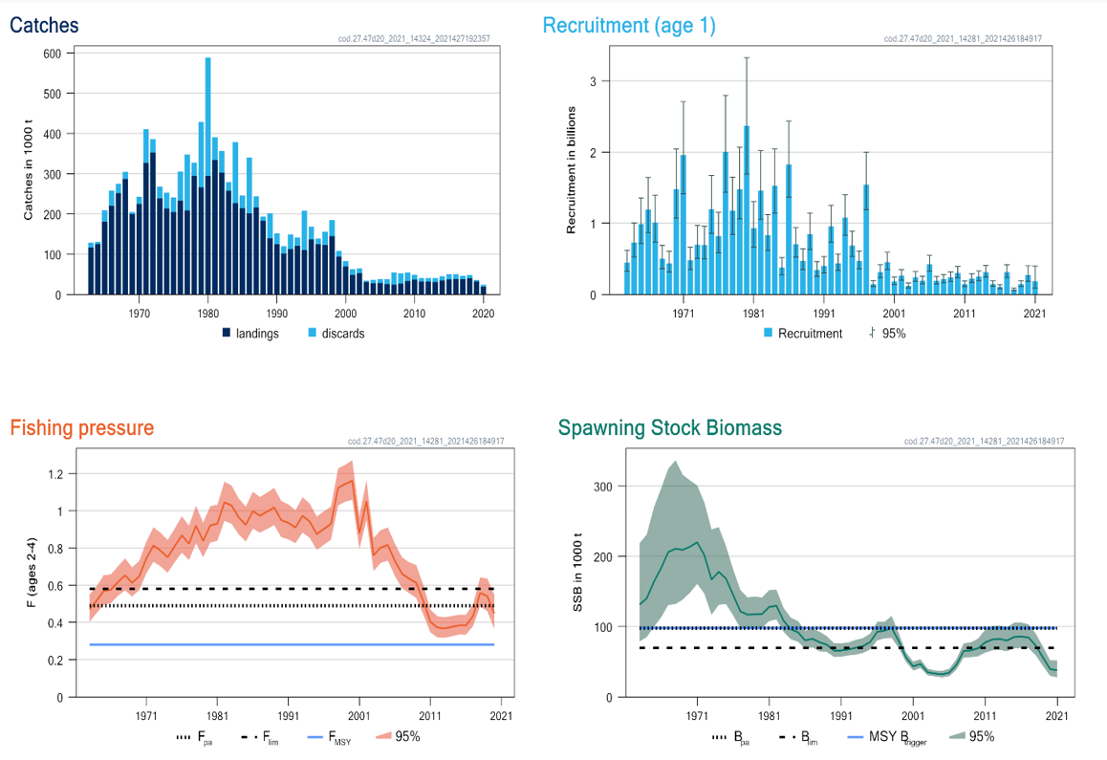Click the Fpa dotted line legend marker
1107x760 pixels.
coord(184,737)
